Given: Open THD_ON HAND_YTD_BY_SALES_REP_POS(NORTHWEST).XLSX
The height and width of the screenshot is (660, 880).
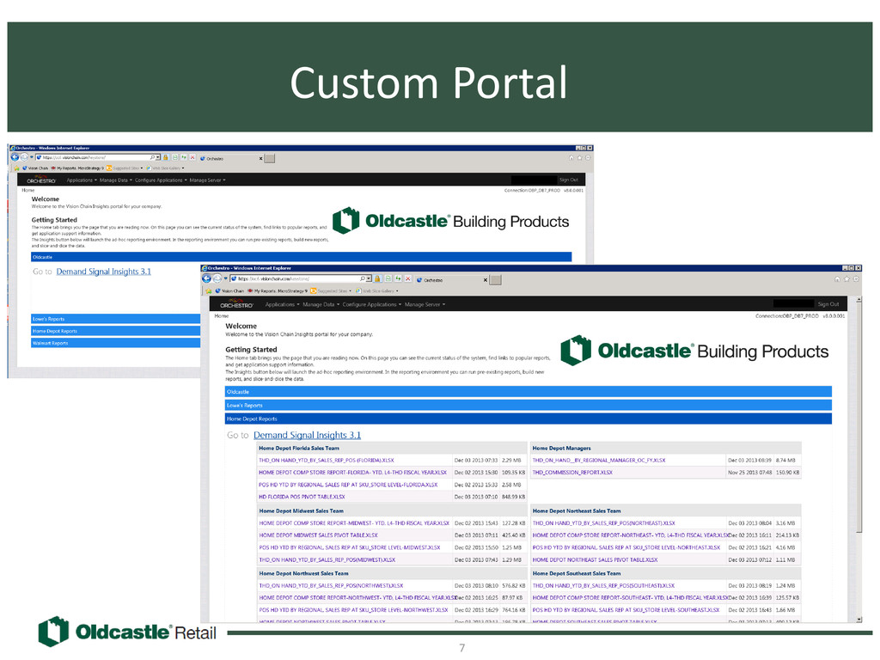Looking at the screenshot, I should click(331, 585).
